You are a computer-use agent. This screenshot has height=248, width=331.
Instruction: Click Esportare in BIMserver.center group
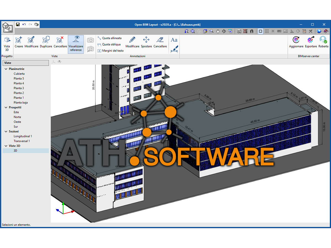coord(311,42)
